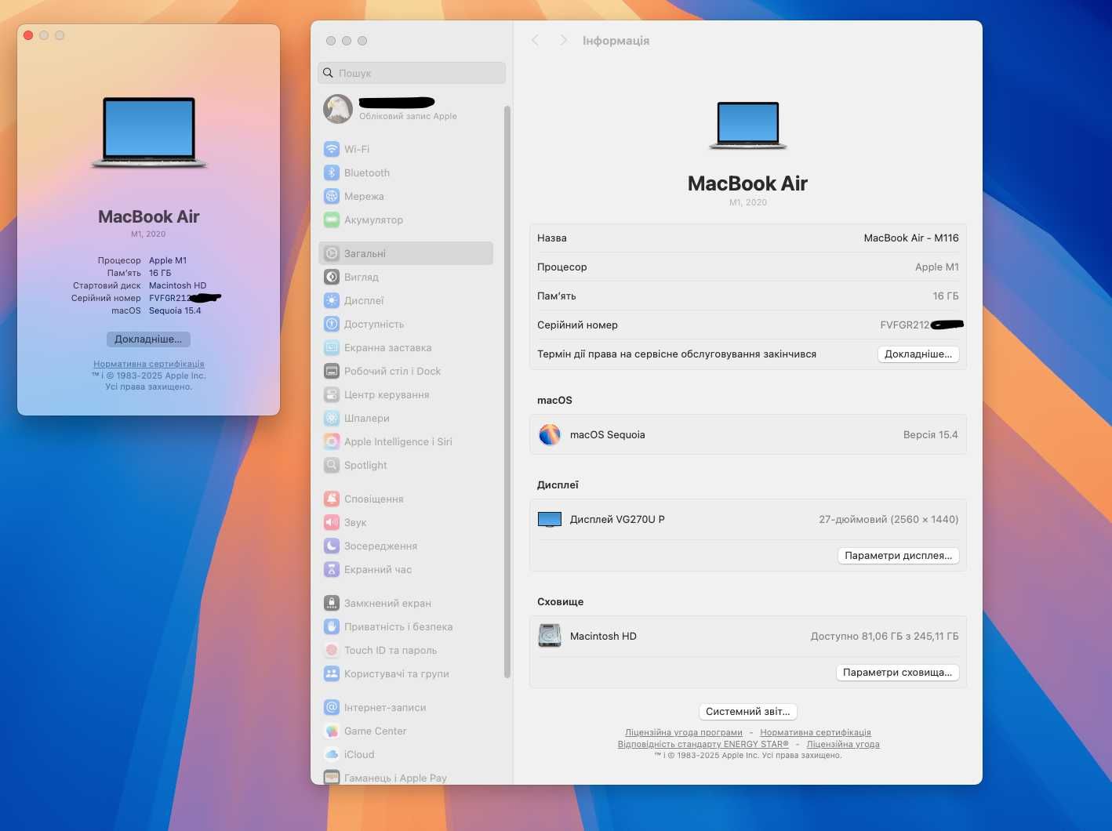Screen dimensions: 1112x831
Task: Click the MacBook Air - M116 name value
Action: [911, 238]
